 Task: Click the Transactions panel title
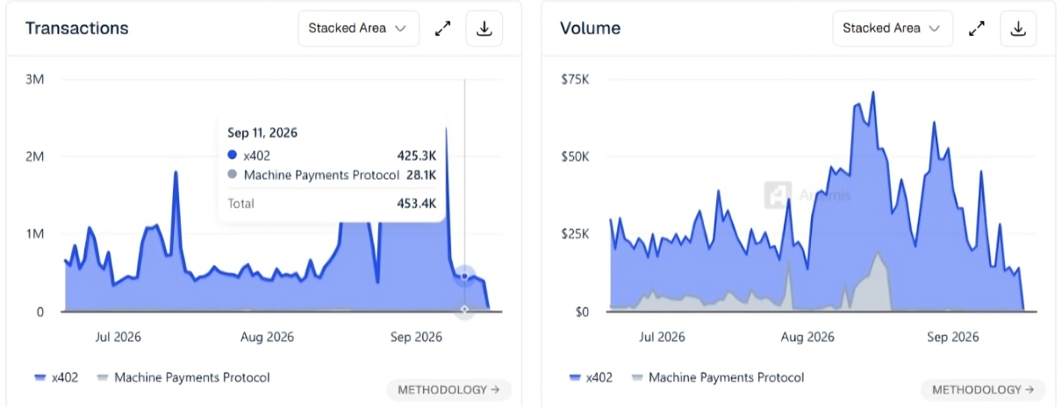click(76, 28)
